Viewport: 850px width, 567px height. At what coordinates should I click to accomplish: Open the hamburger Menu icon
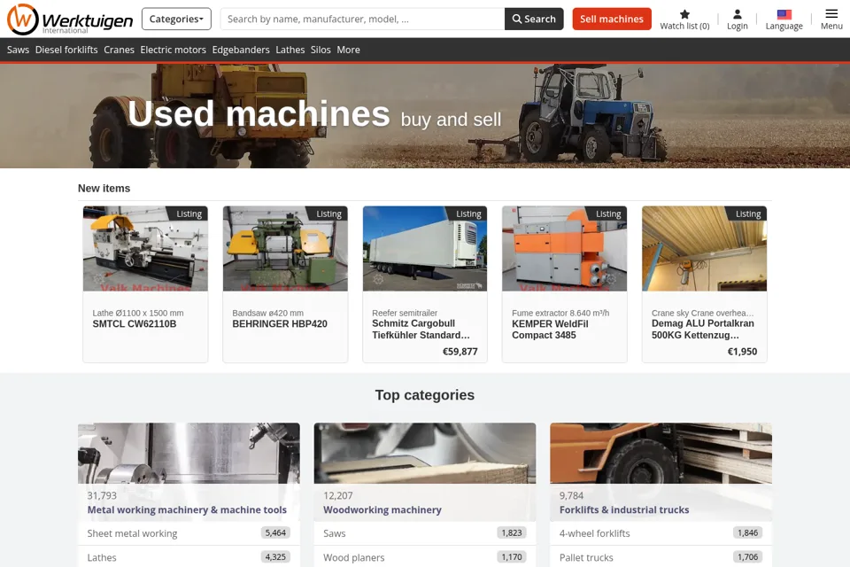tap(831, 13)
